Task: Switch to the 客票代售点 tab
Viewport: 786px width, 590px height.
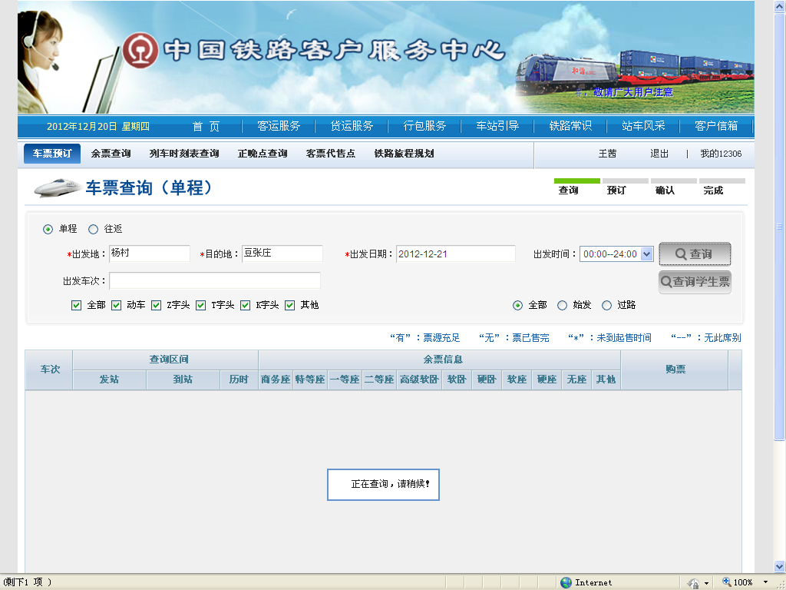Action: tap(330, 154)
